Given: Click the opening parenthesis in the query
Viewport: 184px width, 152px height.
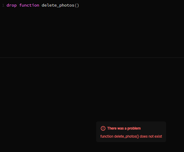Looking at the screenshot, I should click(x=76, y=5).
